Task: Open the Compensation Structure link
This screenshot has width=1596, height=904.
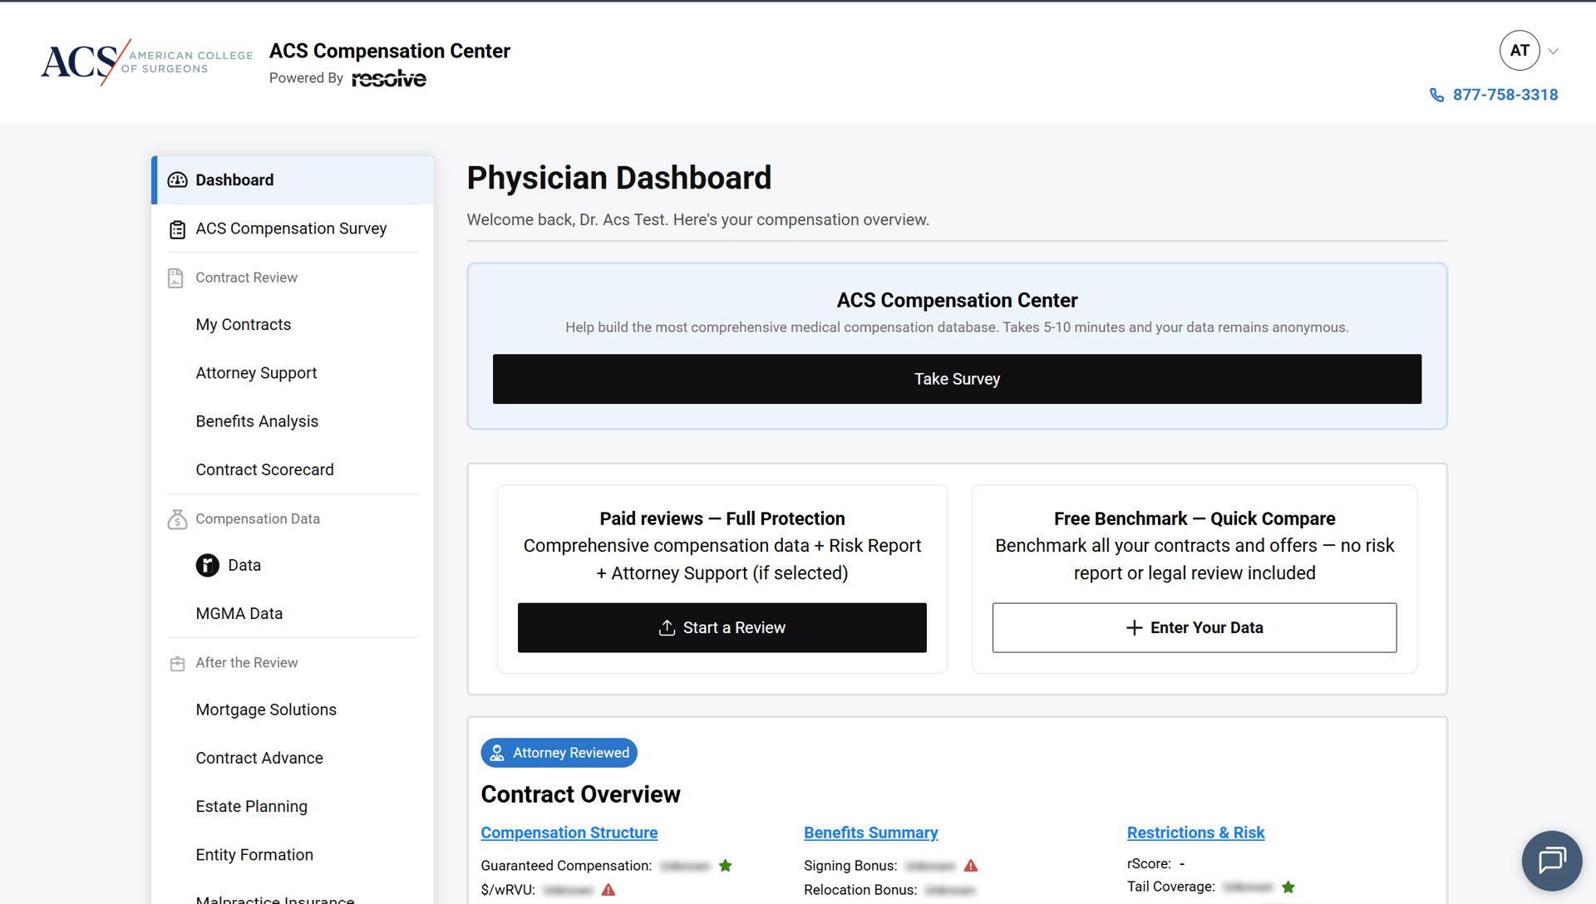Action: pyautogui.click(x=569, y=833)
